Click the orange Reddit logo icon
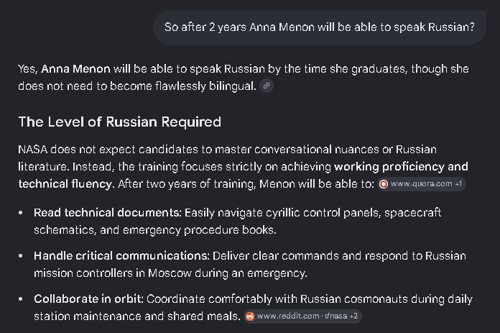Viewport: 500px width, 333px height. (x=250, y=316)
